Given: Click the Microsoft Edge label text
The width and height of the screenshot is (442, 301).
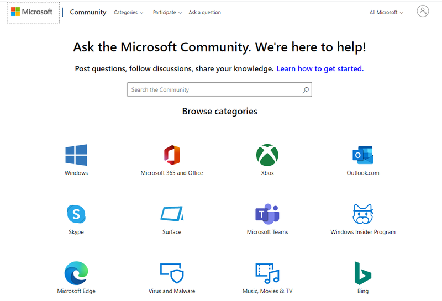Looking at the screenshot, I should 76,291.
